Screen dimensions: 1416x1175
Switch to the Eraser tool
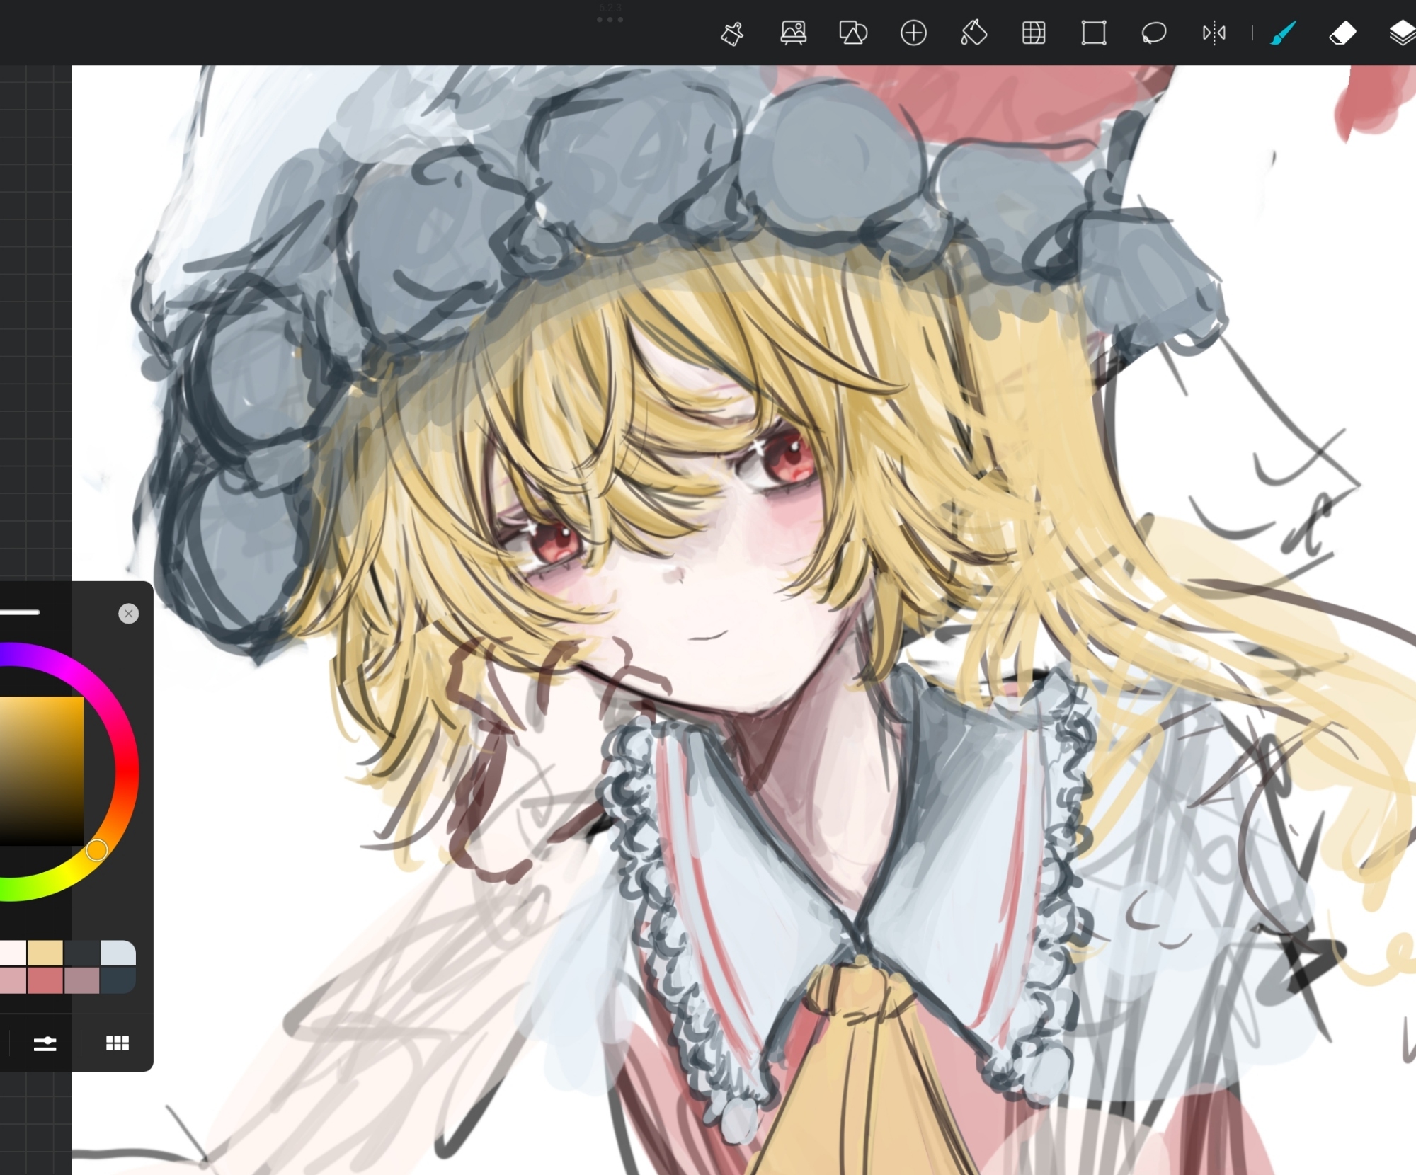(x=1342, y=33)
